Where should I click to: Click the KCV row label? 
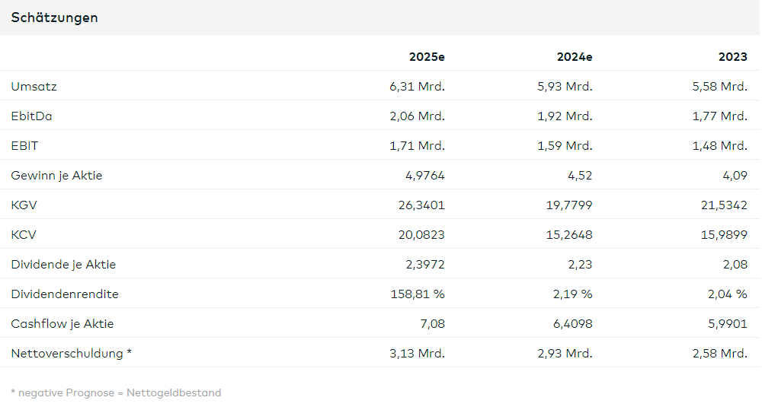[24, 235]
